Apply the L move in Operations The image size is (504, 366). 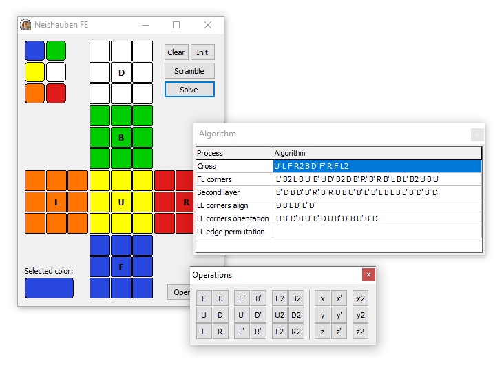[204, 332]
